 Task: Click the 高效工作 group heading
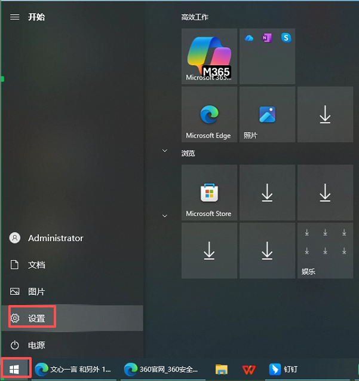coord(195,17)
